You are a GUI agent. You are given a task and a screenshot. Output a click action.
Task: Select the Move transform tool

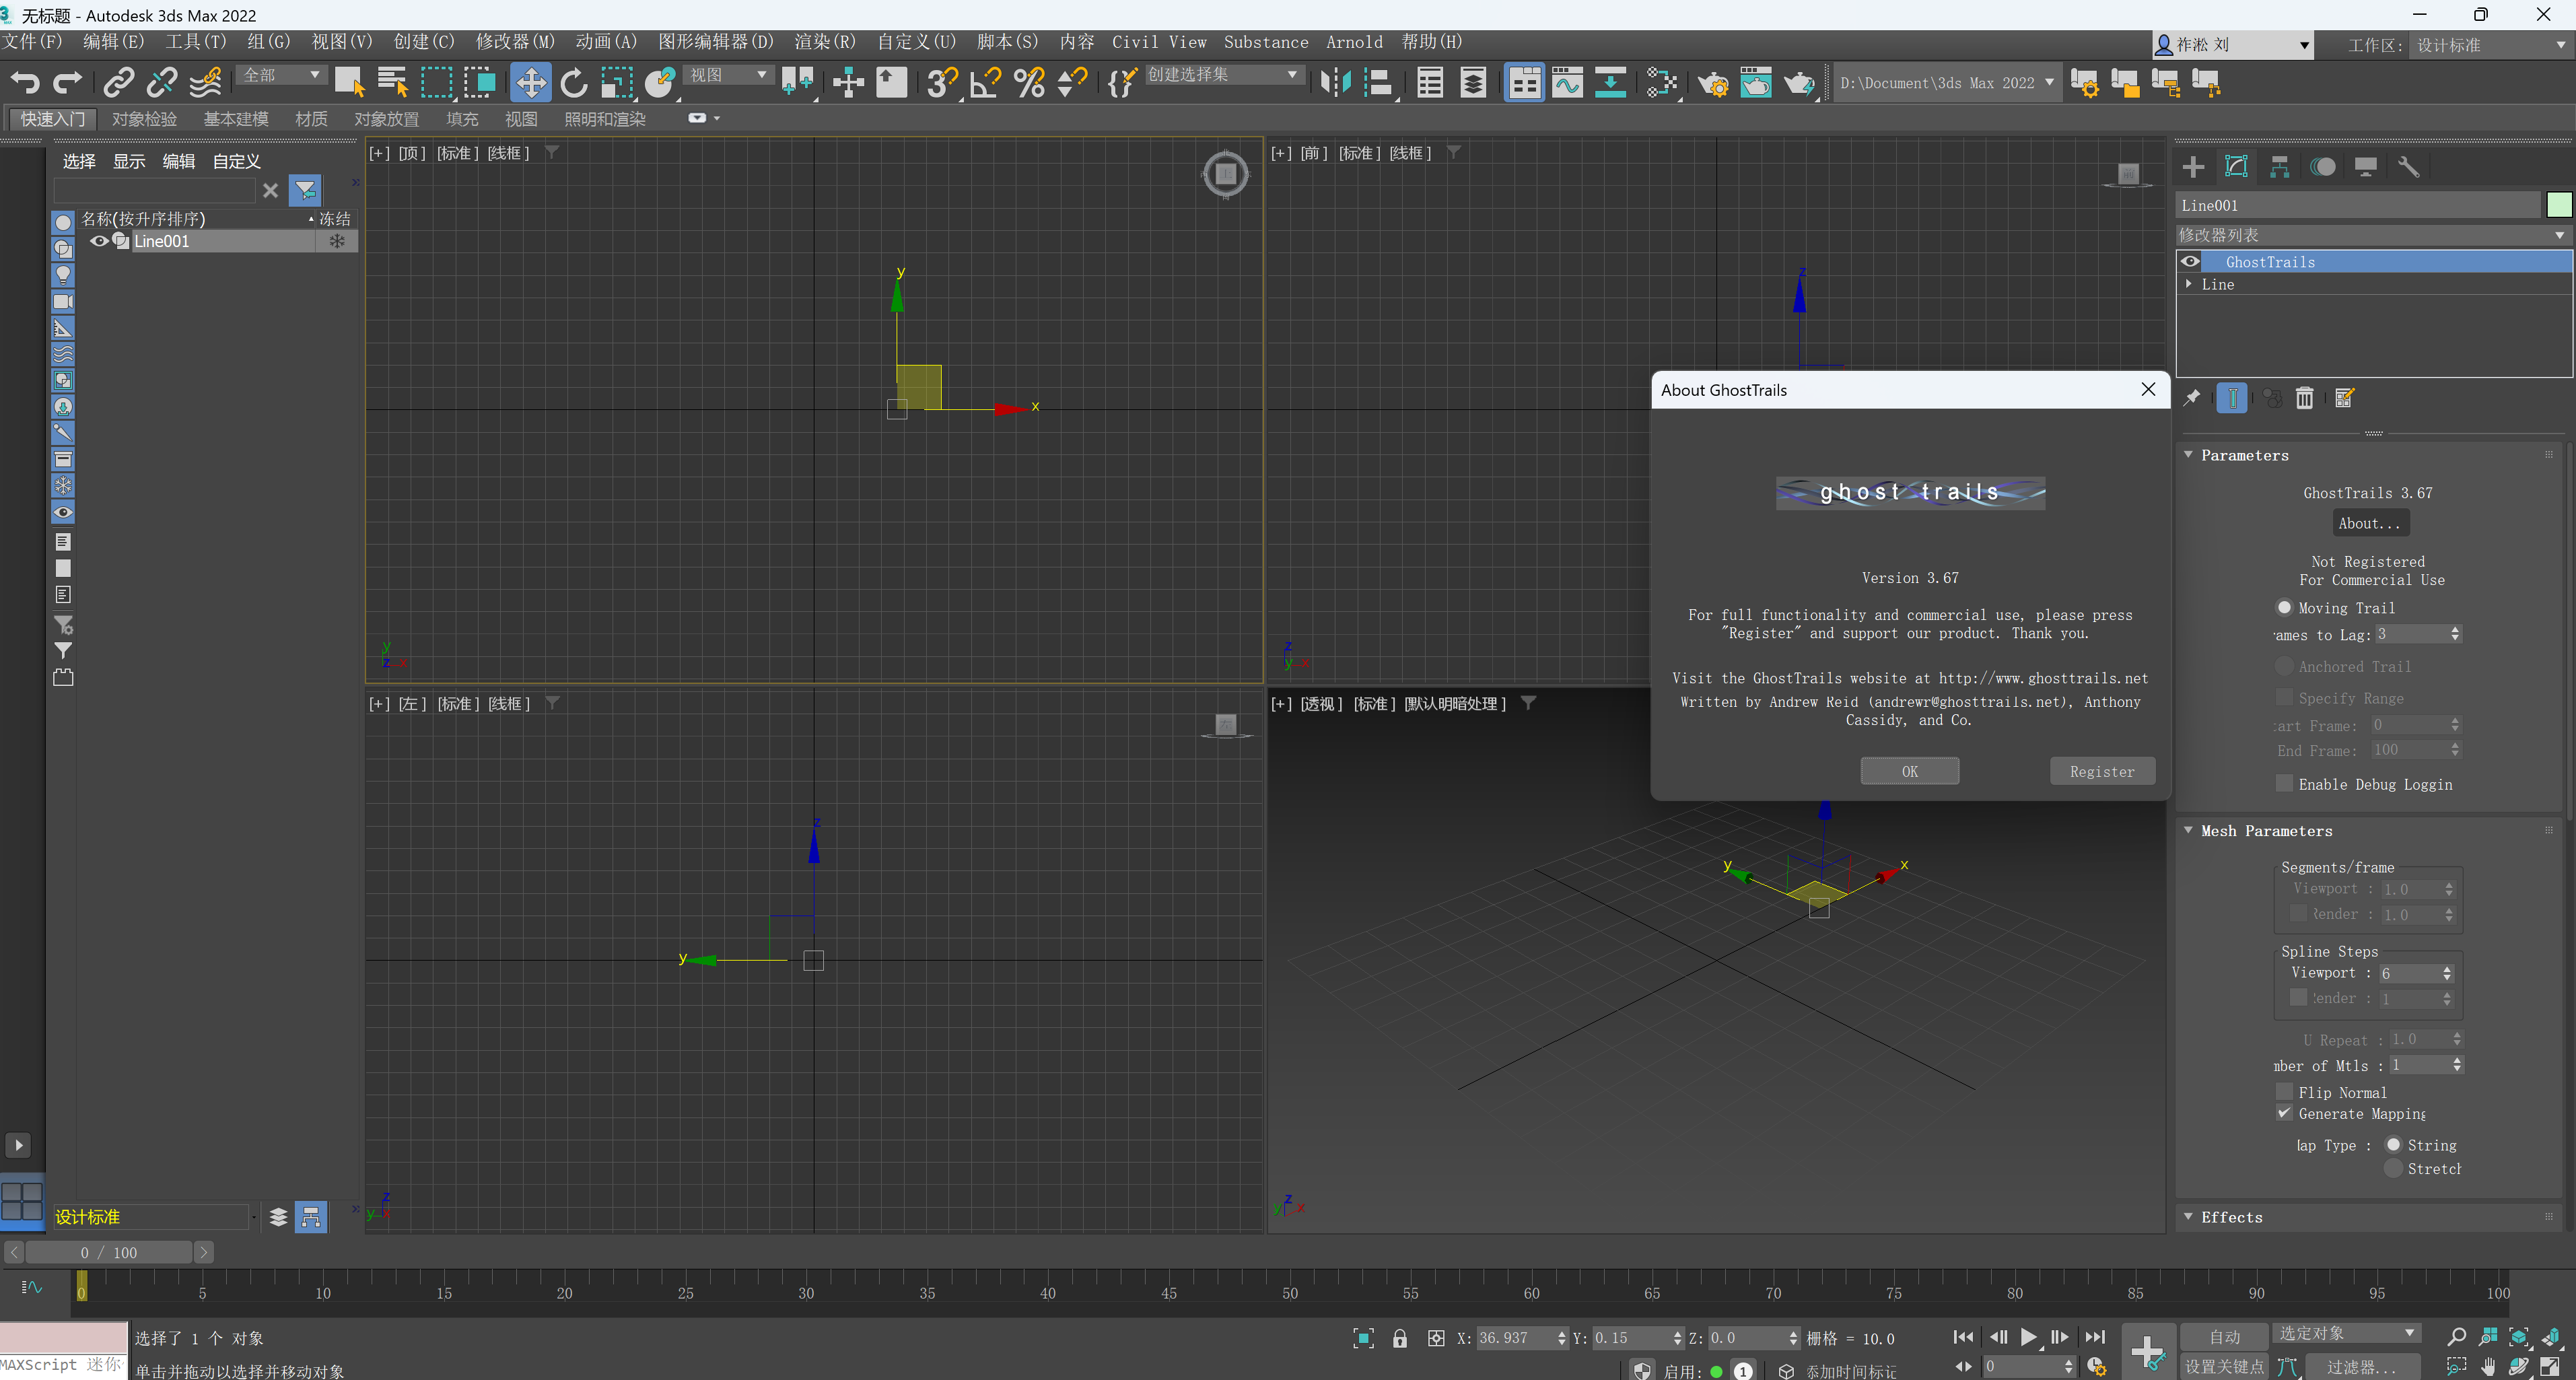pos(530,83)
